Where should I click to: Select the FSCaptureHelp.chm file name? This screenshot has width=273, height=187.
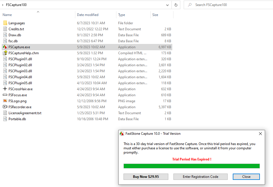pyautogui.click(x=24, y=53)
